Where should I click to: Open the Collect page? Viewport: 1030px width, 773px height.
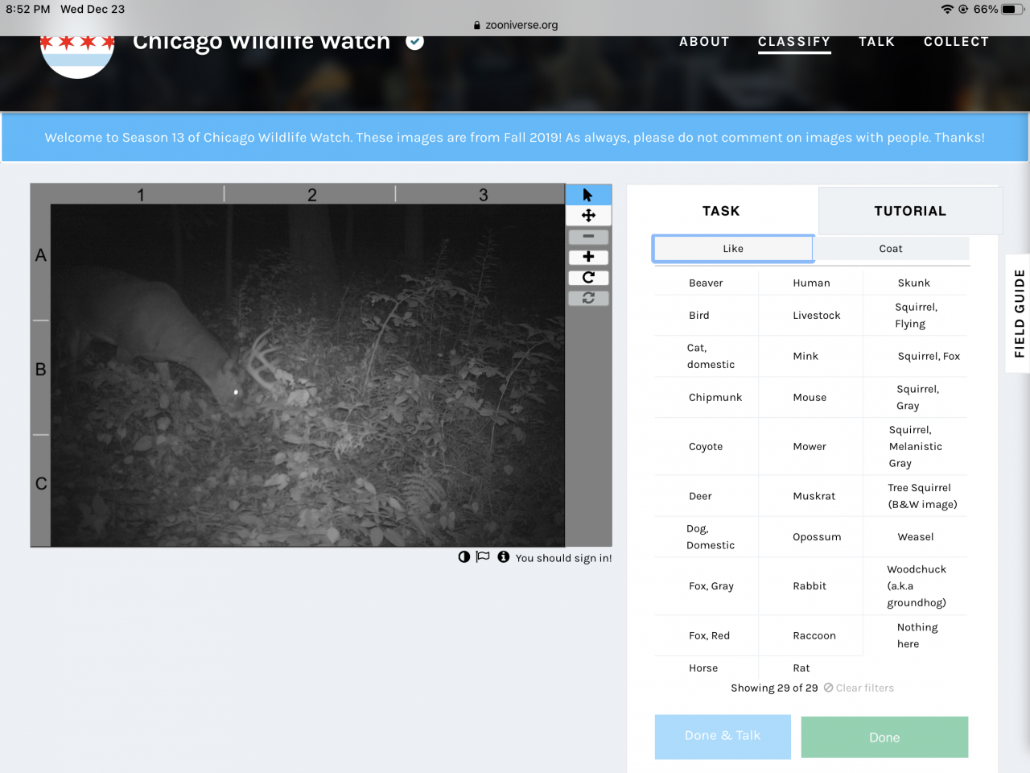(956, 42)
